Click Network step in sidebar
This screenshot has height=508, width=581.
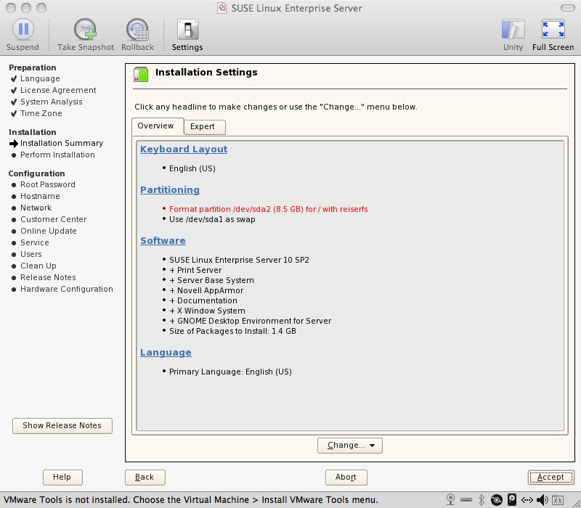[x=36, y=208]
